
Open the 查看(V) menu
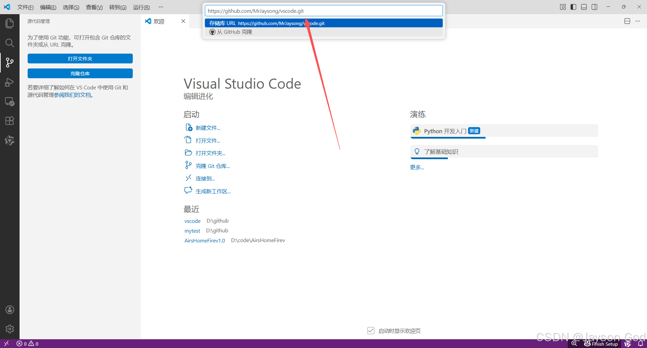tap(94, 7)
